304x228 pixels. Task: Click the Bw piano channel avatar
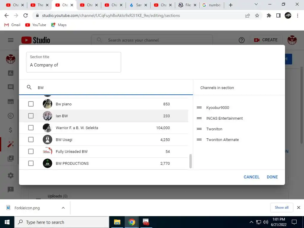tap(47, 104)
